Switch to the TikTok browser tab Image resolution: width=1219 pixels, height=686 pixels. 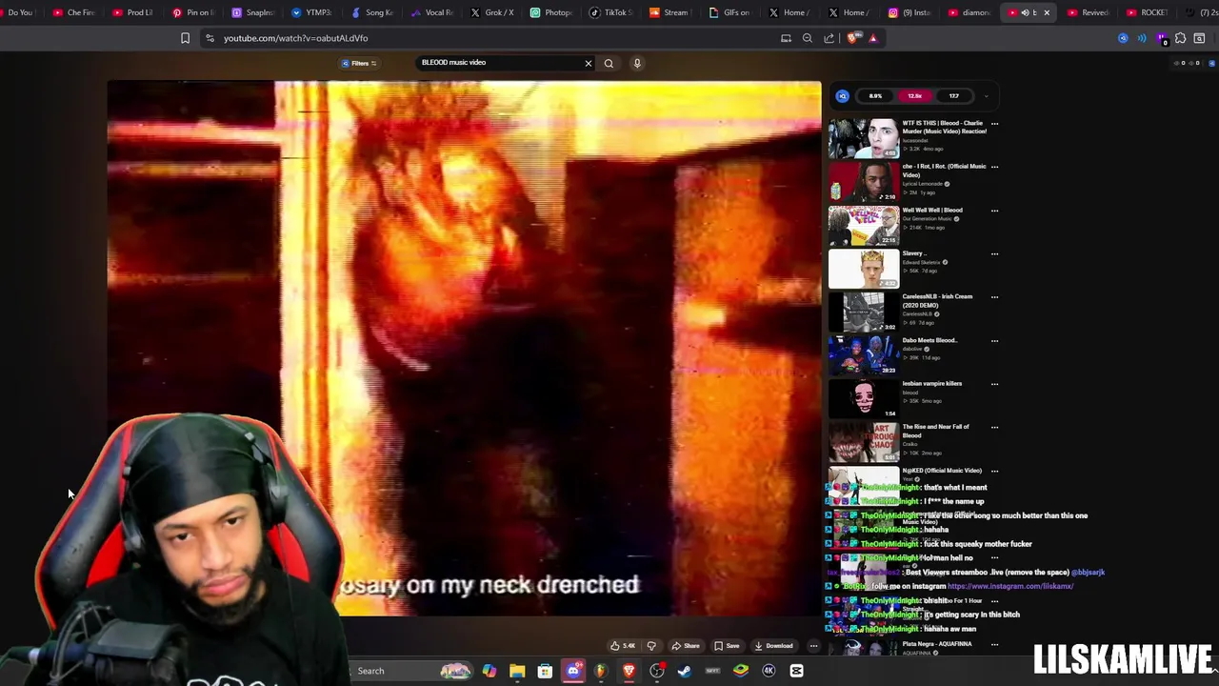tap(610, 12)
